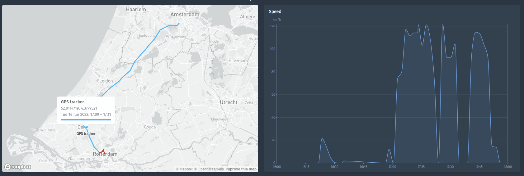Click the Tue 14 Jun 2022 time range
This screenshot has height=176, width=524.
86,115
